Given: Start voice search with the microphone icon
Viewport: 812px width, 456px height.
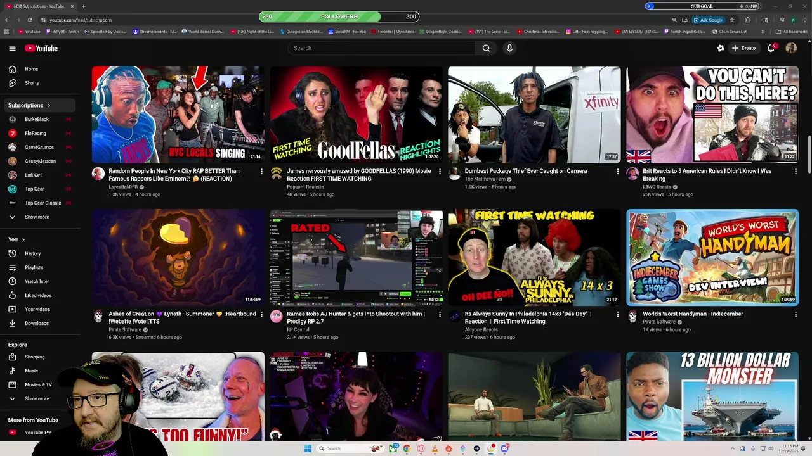Looking at the screenshot, I should pyautogui.click(x=509, y=48).
